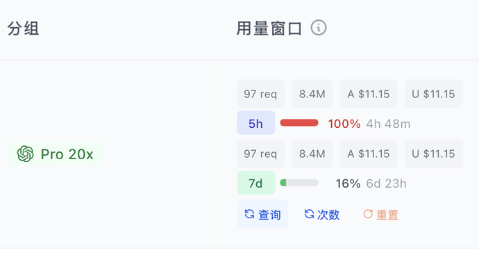
Task: Click the green 7d usage progress bar
Action: (299, 183)
